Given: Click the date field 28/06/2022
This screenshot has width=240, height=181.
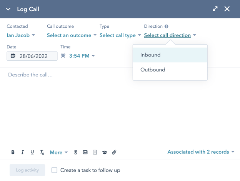Looking at the screenshot, I should click(32, 56).
